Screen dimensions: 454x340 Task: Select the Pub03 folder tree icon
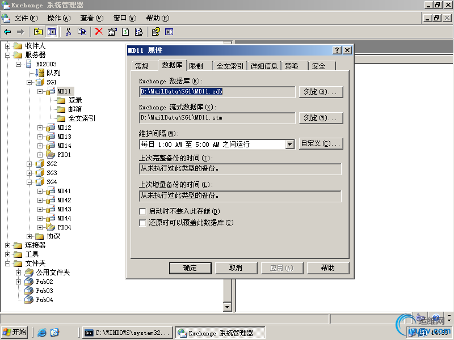[29, 291]
